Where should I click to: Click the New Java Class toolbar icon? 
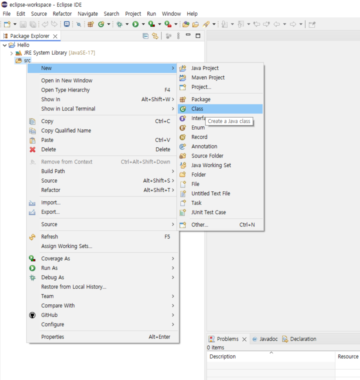(x=101, y=24)
